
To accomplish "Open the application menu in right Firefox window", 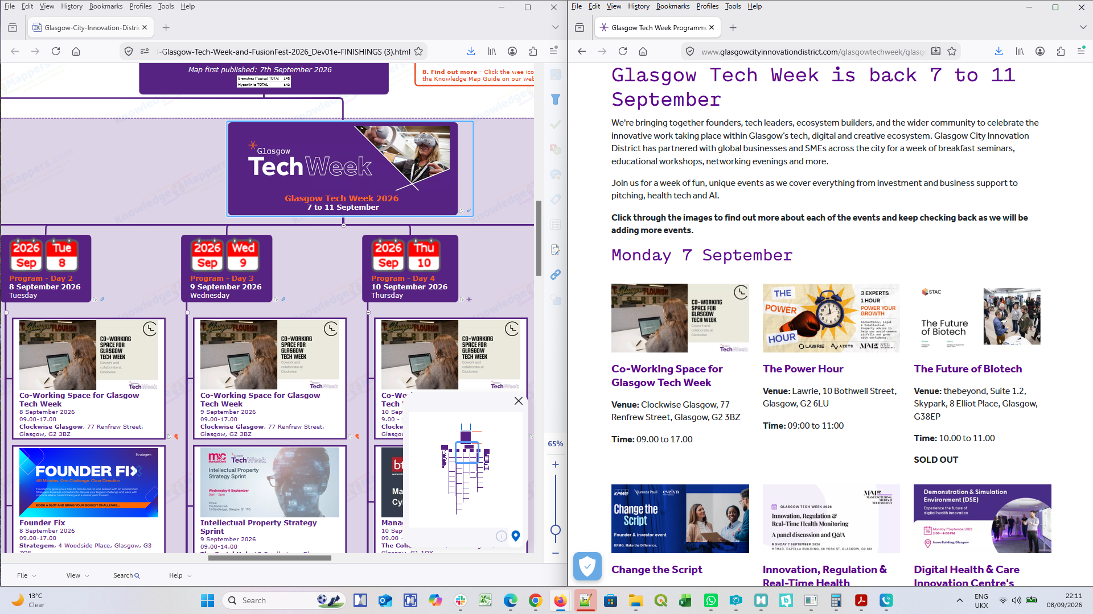I will 1081,51.
